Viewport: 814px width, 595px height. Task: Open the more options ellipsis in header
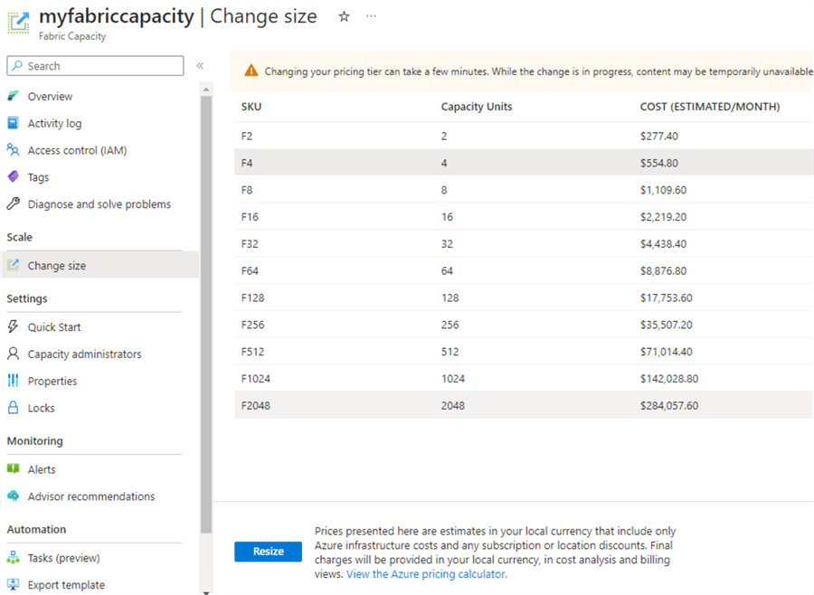371,16
